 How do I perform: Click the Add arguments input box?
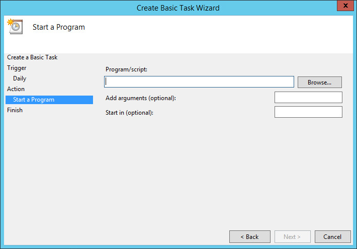(308, 98)
